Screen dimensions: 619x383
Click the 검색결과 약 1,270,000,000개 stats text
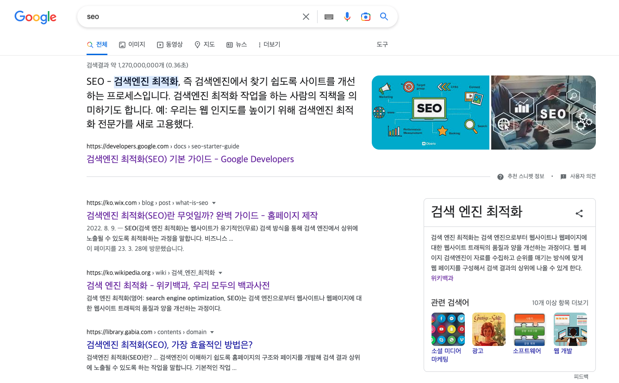pyautogui.click(x=138, y=65)
